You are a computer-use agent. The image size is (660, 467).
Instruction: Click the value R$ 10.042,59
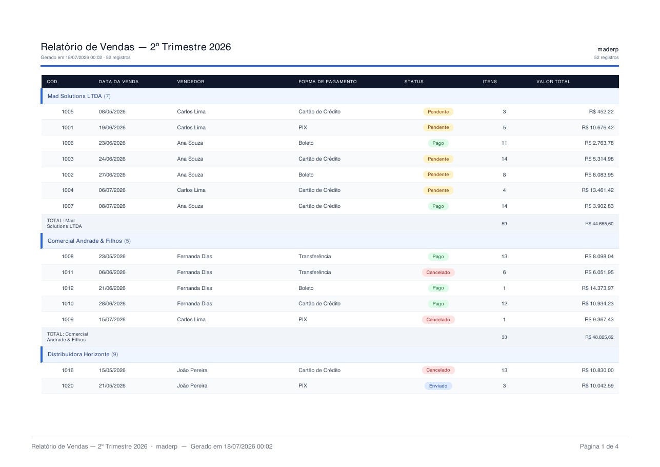click(597, 386)
